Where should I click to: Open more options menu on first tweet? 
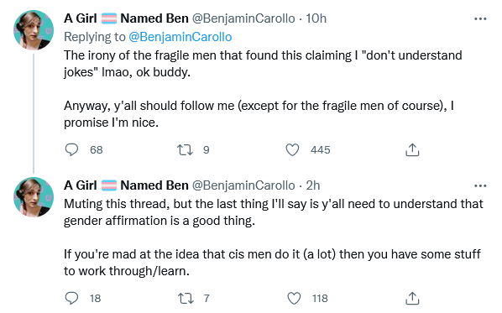[x=480, y=19]
